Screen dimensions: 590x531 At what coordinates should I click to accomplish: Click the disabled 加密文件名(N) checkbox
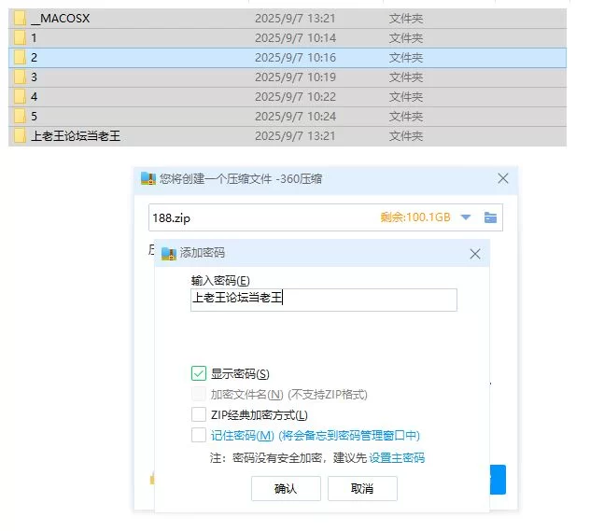[199, 394]
